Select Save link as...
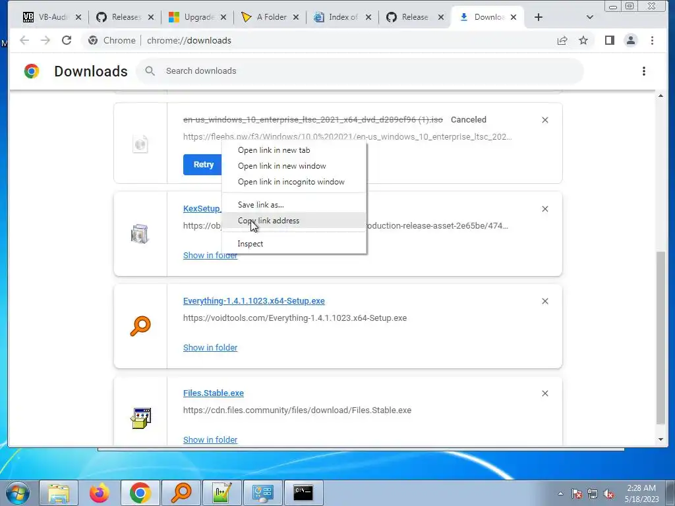Screen dimensions: 675x506 [x=294, y=205]
